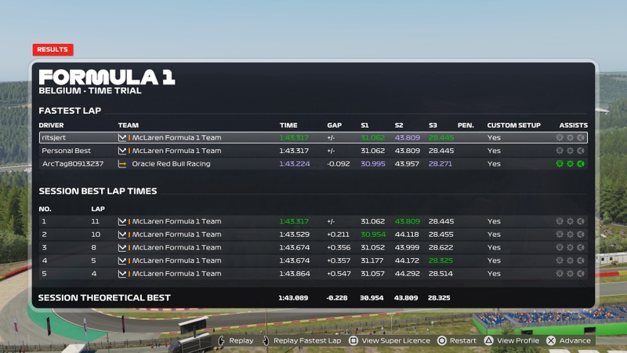The height and width of the screenshot is (353, 627).
Task: Click the circle button icon beside Restart
Action: (442, 340)
